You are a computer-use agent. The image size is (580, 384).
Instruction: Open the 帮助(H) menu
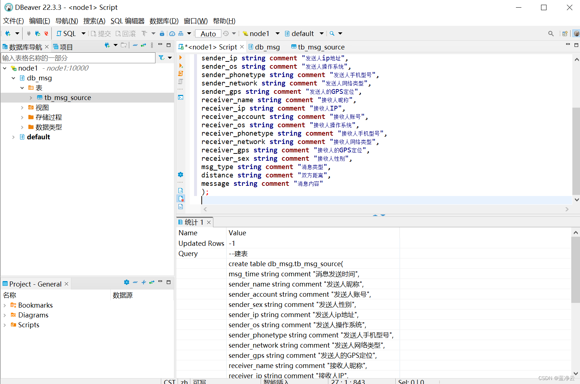coord(224,21)
